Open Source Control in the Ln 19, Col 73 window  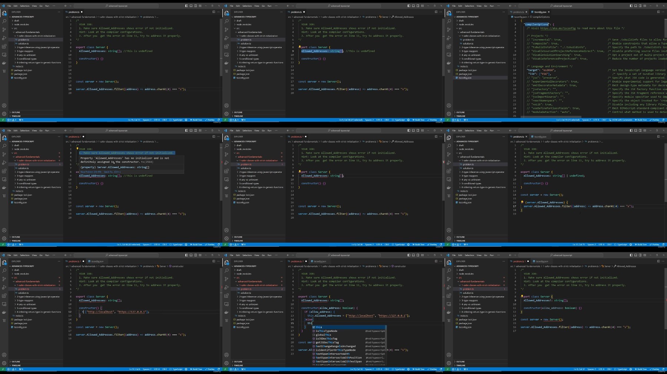click(4, 30)
